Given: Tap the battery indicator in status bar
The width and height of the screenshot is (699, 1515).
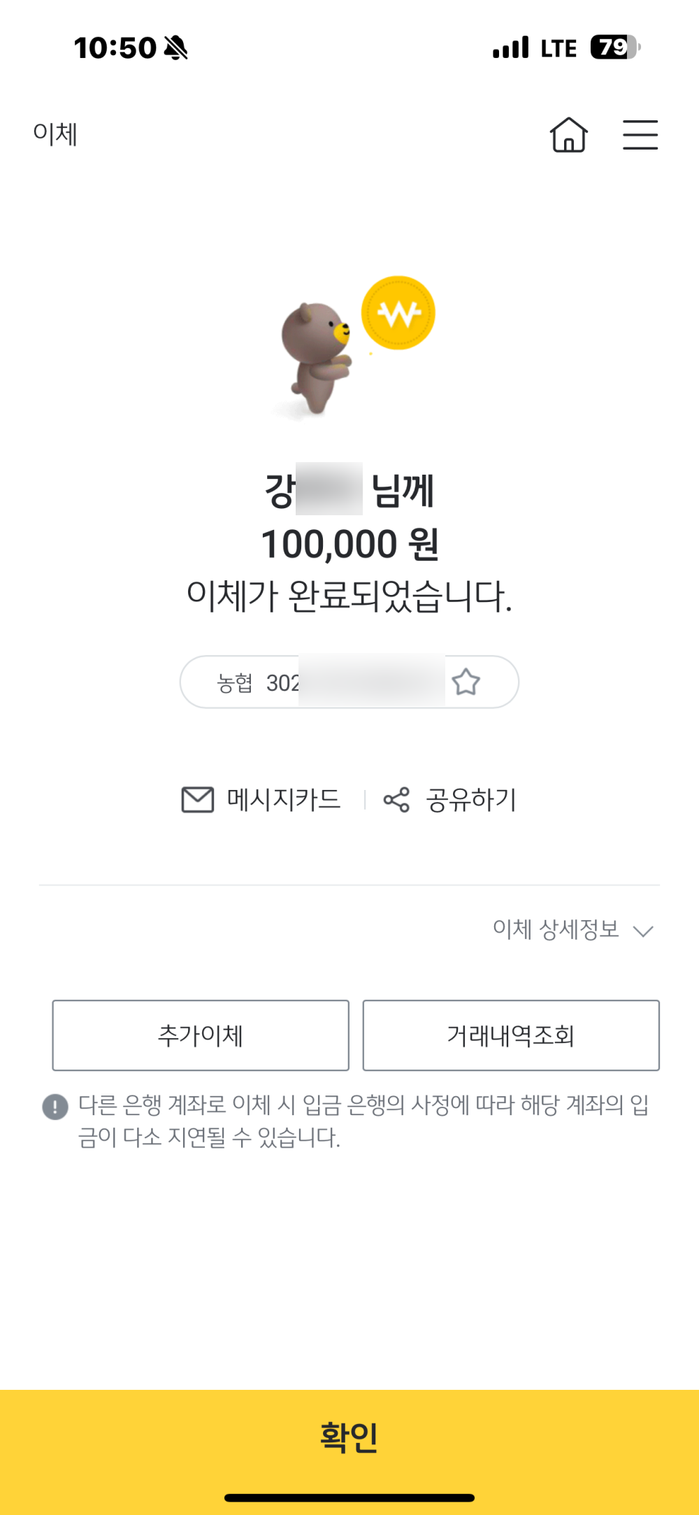Looking at the screenshot, I should click(615, 48).
